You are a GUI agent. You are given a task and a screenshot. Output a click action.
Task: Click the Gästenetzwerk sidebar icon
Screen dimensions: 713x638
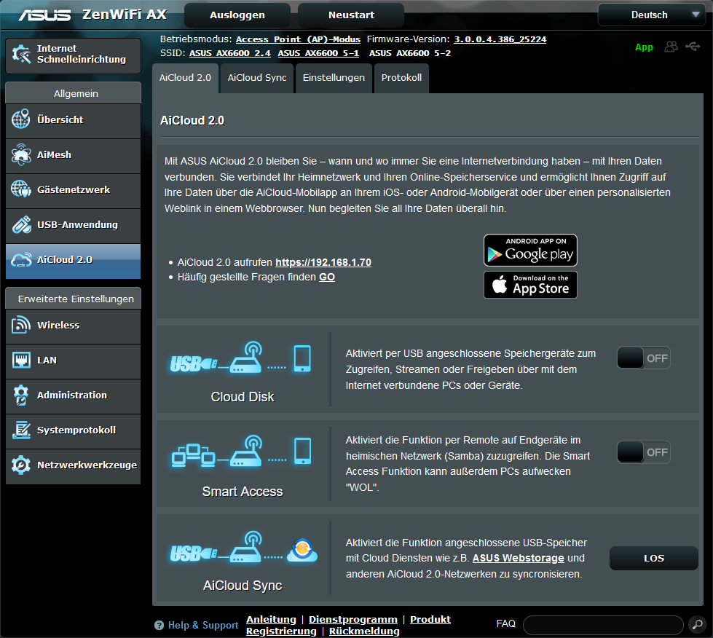pos(21,189)
